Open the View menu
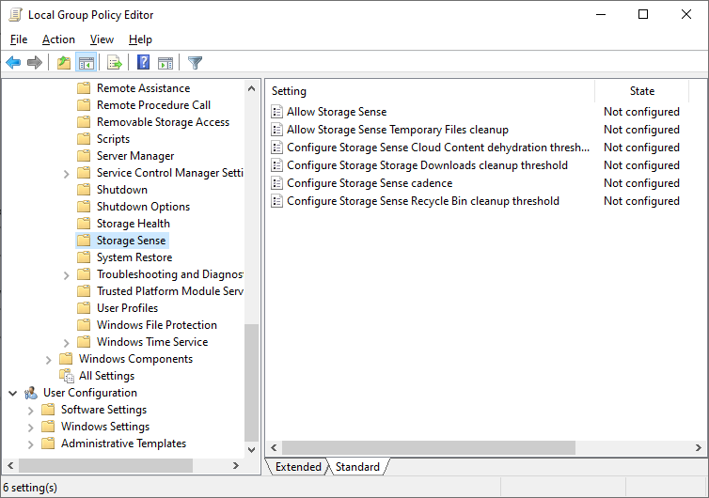Viewport: 709px width, 498px height. (102, 39)
